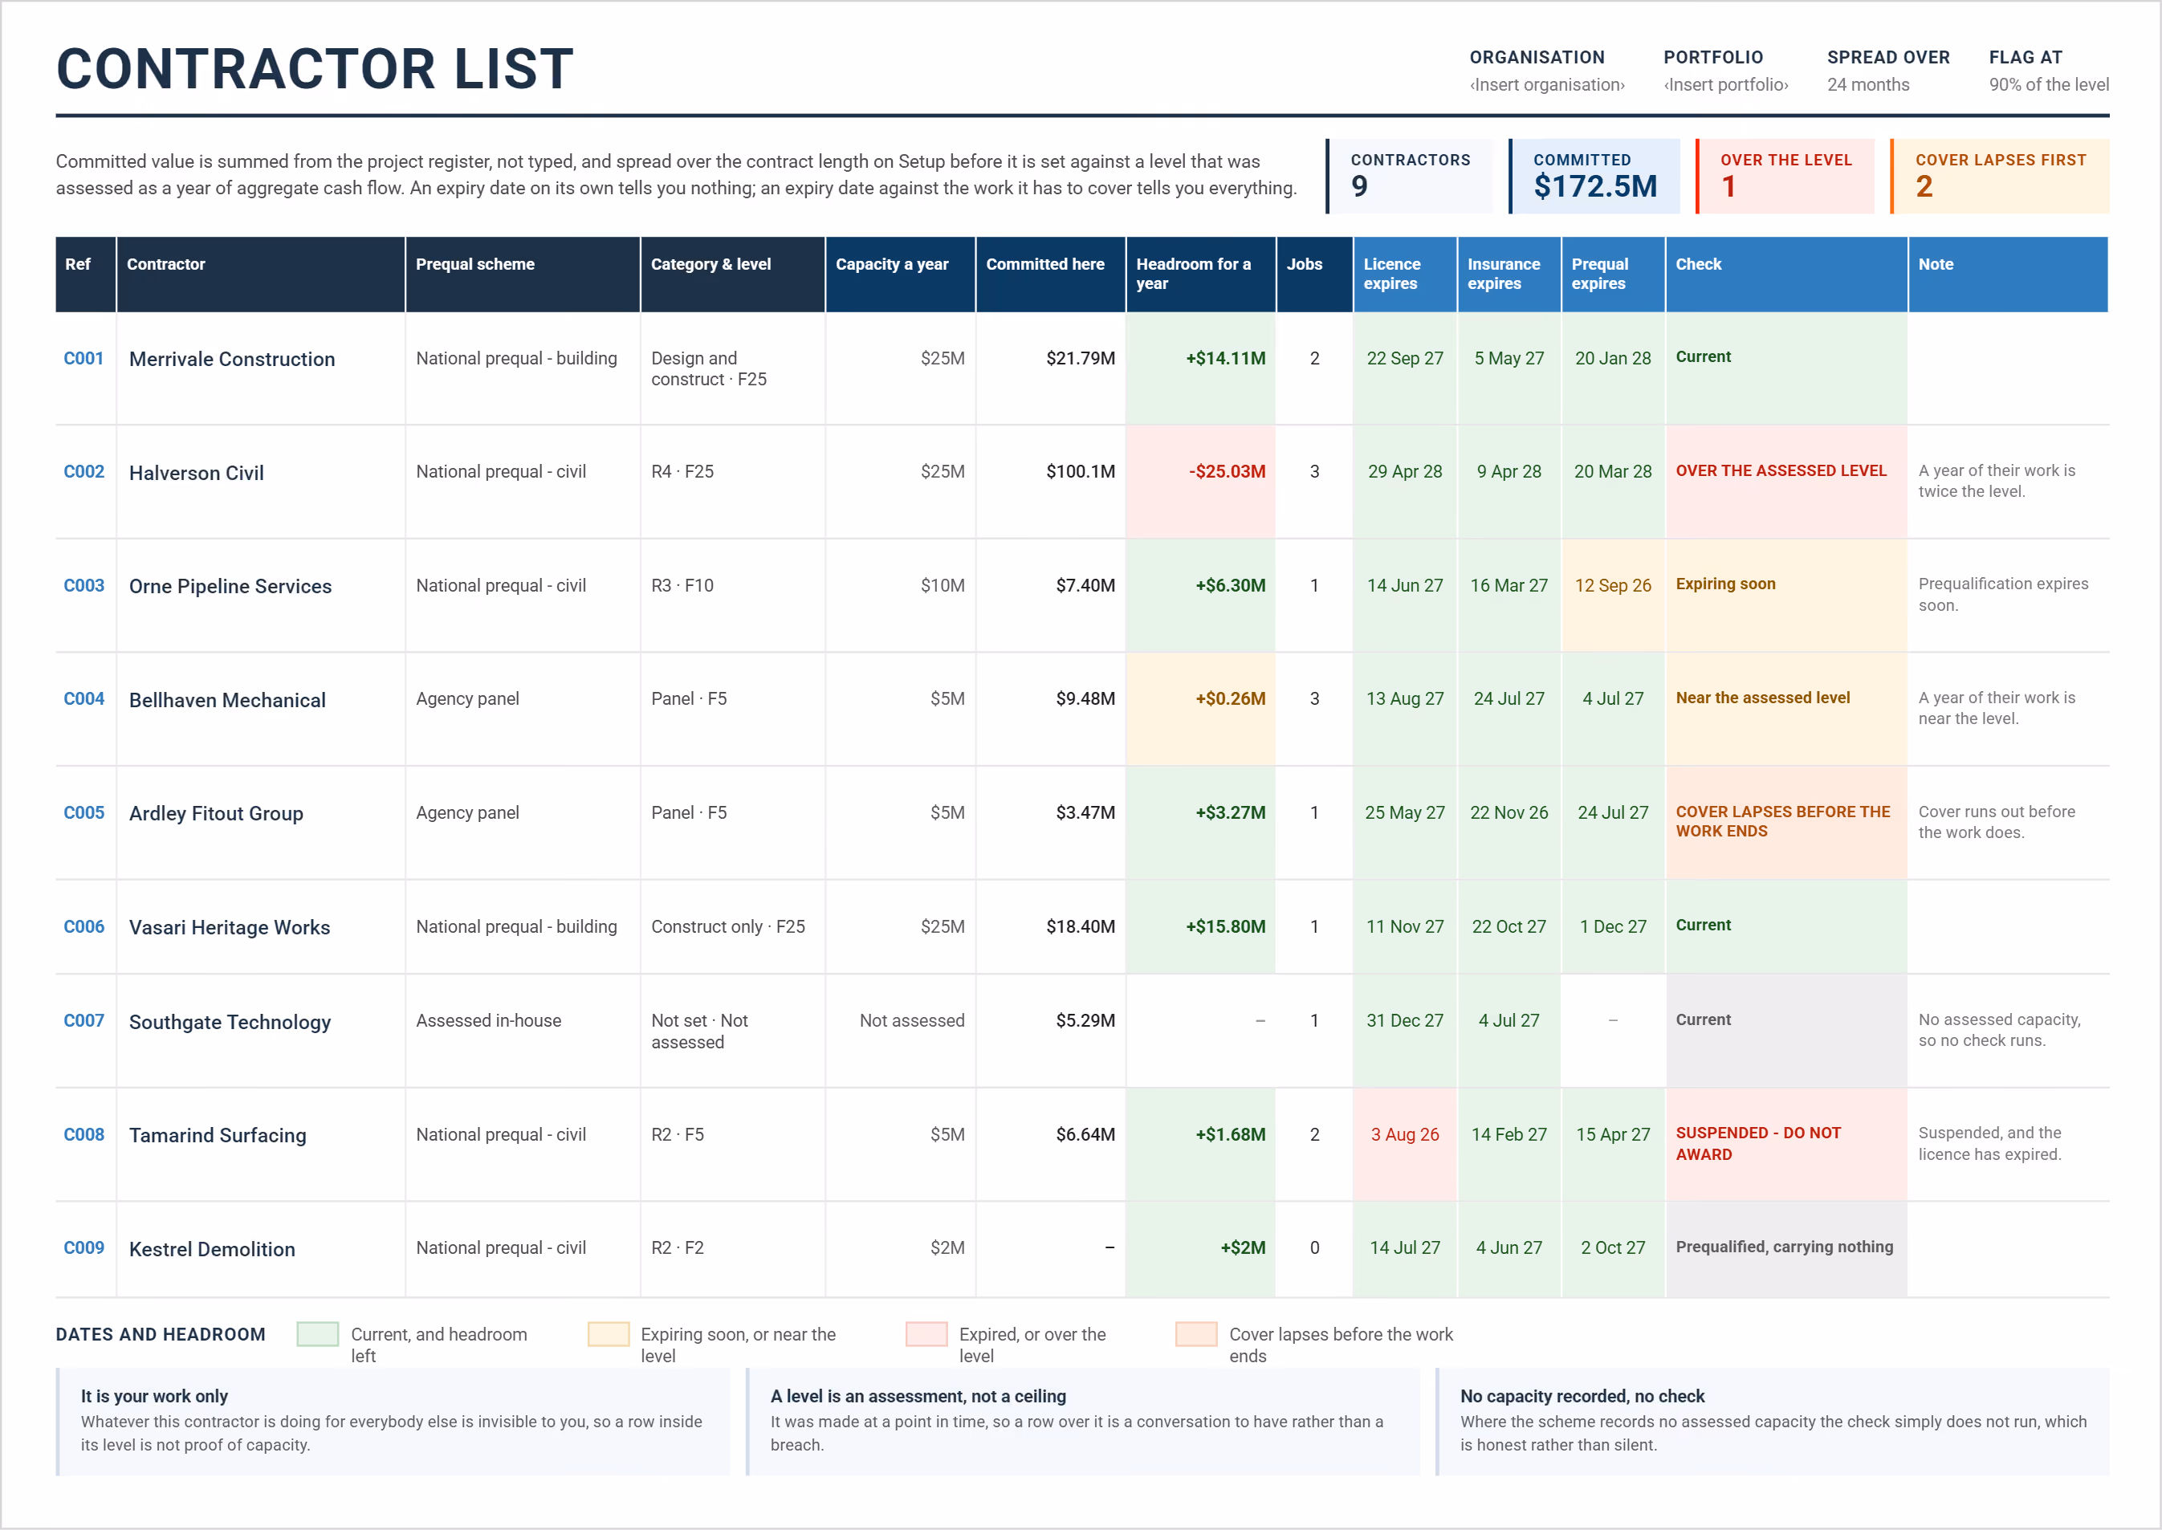Select the 'Merrivale Construction' contractor name
Image resolution: width=2162 pixels, height=1530 pixels.
[x=232, y=359]
